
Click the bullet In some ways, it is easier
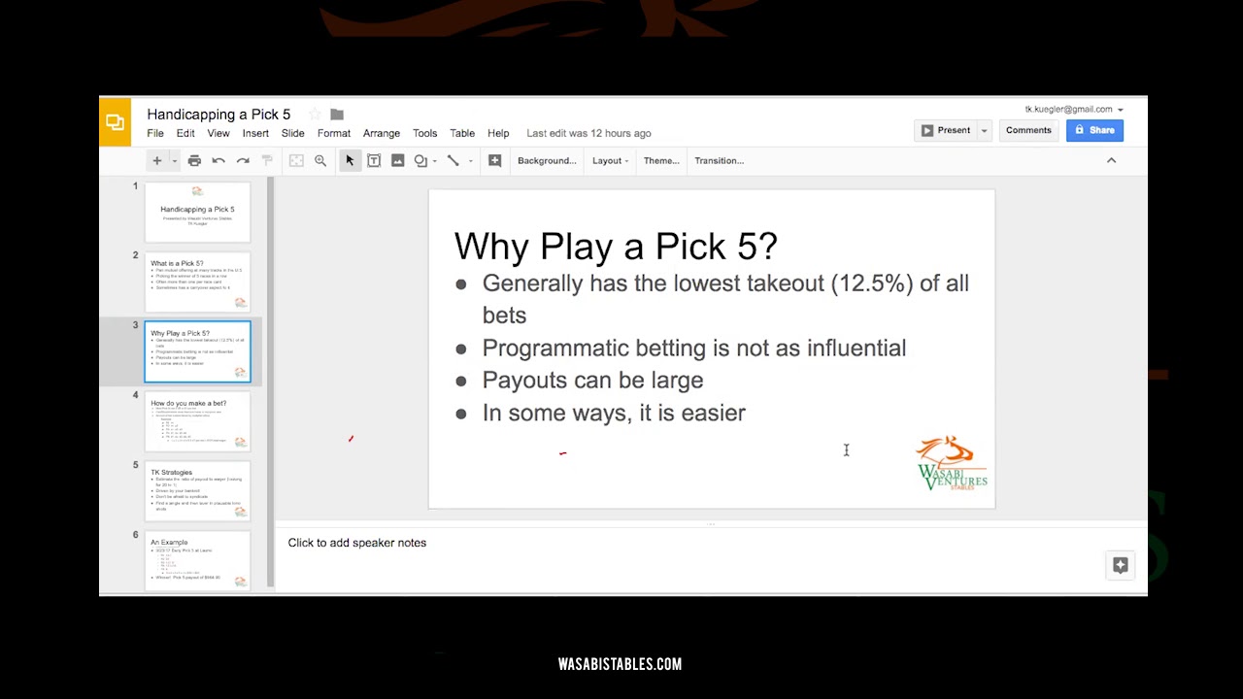coord(614,413)
